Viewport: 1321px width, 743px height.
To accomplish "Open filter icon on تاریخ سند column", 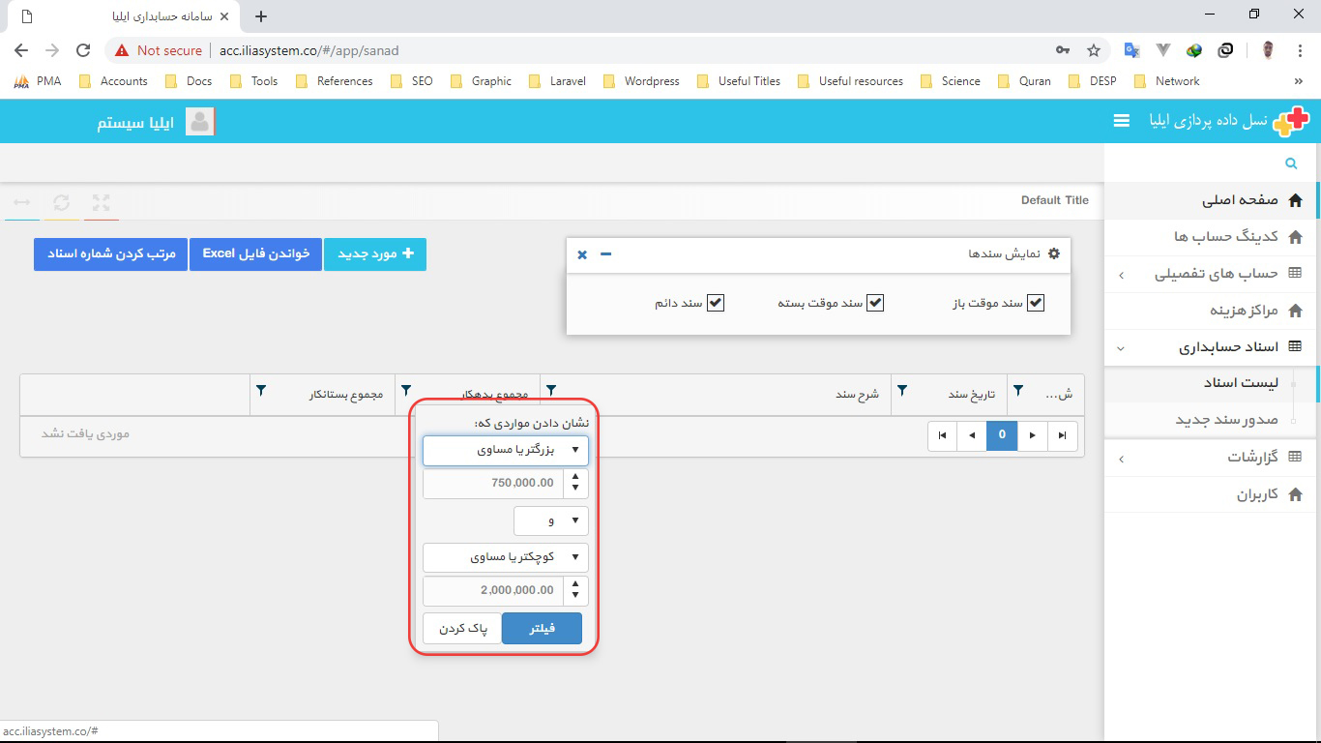I will [x=902, y=391].
